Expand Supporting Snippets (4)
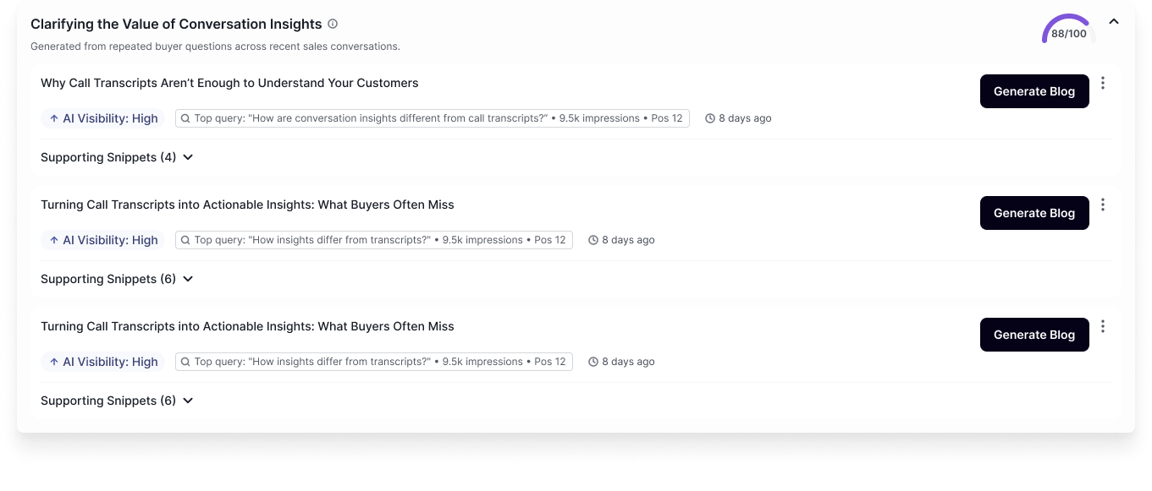The image size is (1152, 491). (x=117, y=157)
